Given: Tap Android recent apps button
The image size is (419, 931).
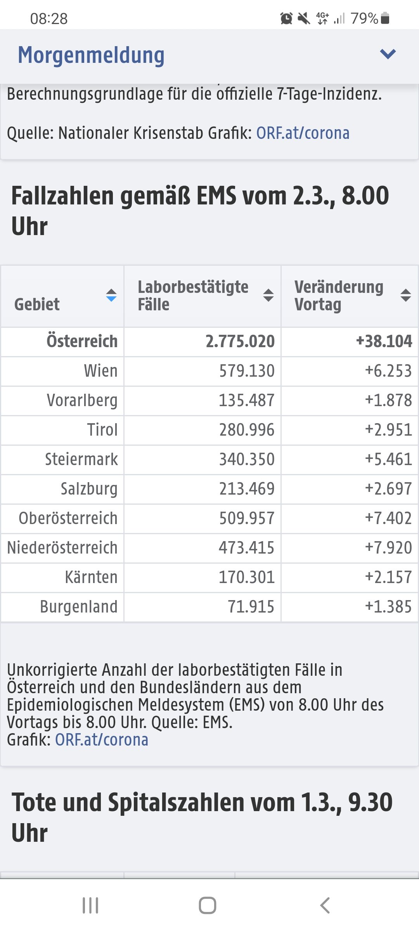Looking at the screenshot, I should (x=90, y=906).
